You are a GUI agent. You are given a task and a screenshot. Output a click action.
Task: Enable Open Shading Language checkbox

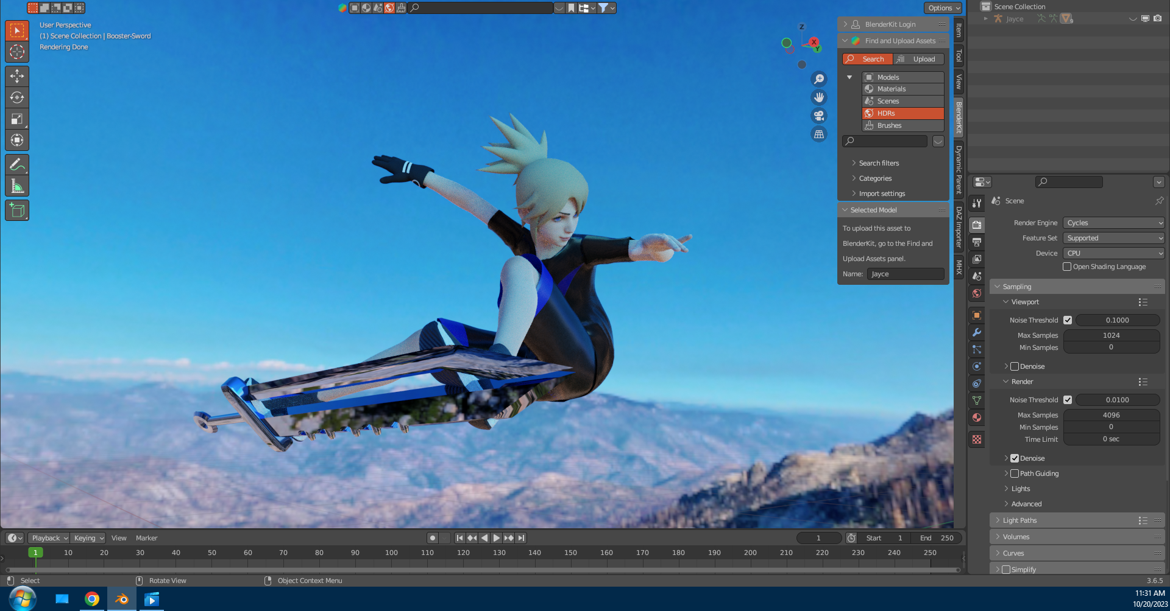1067,267
